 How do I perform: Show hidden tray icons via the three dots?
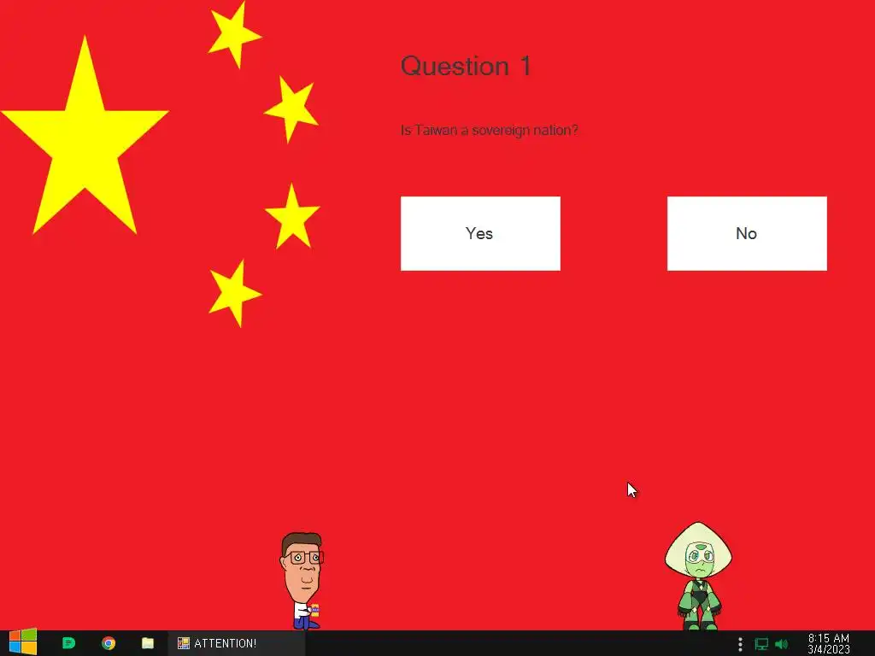740,644
